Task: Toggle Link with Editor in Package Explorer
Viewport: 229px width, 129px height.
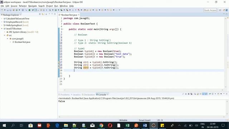Action: click(x=42, y=14)
